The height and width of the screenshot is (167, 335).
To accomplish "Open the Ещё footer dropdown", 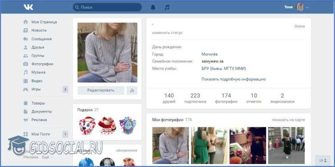I will tap(47, 157).
